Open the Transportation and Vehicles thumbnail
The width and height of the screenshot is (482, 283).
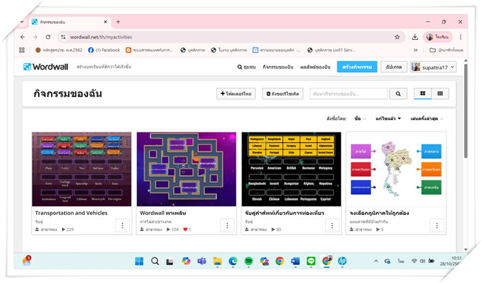tap(82, 169)
